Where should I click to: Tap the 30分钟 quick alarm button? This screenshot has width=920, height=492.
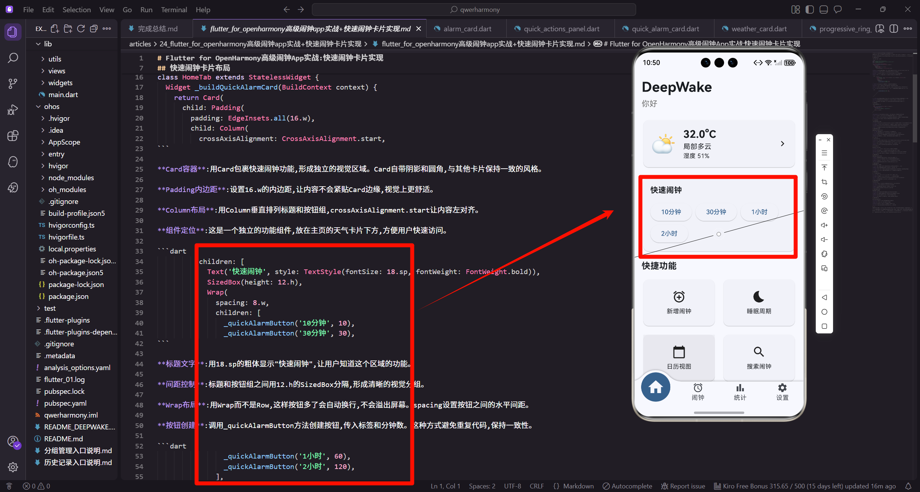[716, 212]
